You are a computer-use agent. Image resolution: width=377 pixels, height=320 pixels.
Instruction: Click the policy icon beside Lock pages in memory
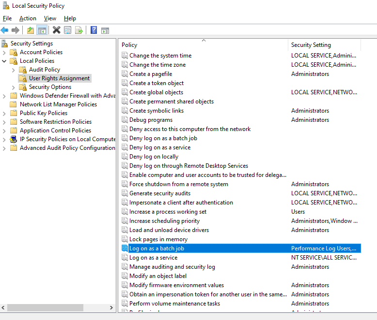125,239
